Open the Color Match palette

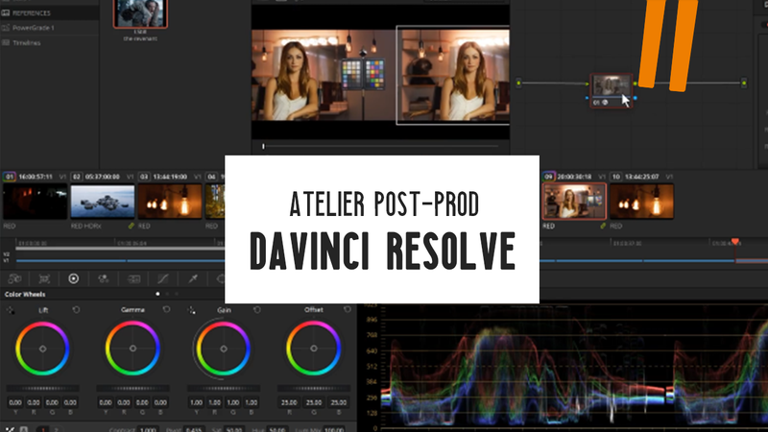pos(44,278)
